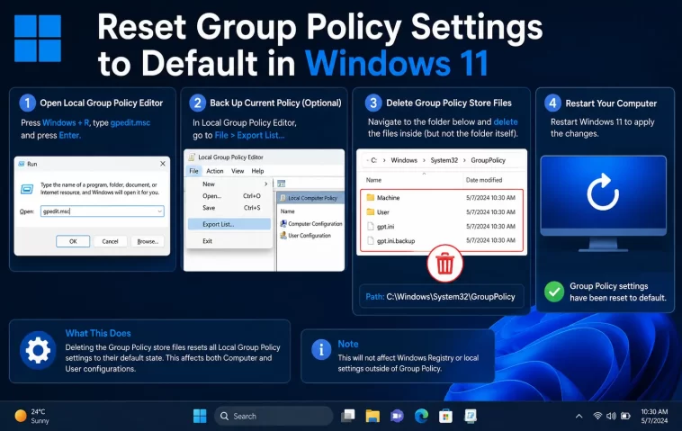Click the Name column in policy editor pane
This screenshot has height=431, width=682.
[x=288, y=211]
